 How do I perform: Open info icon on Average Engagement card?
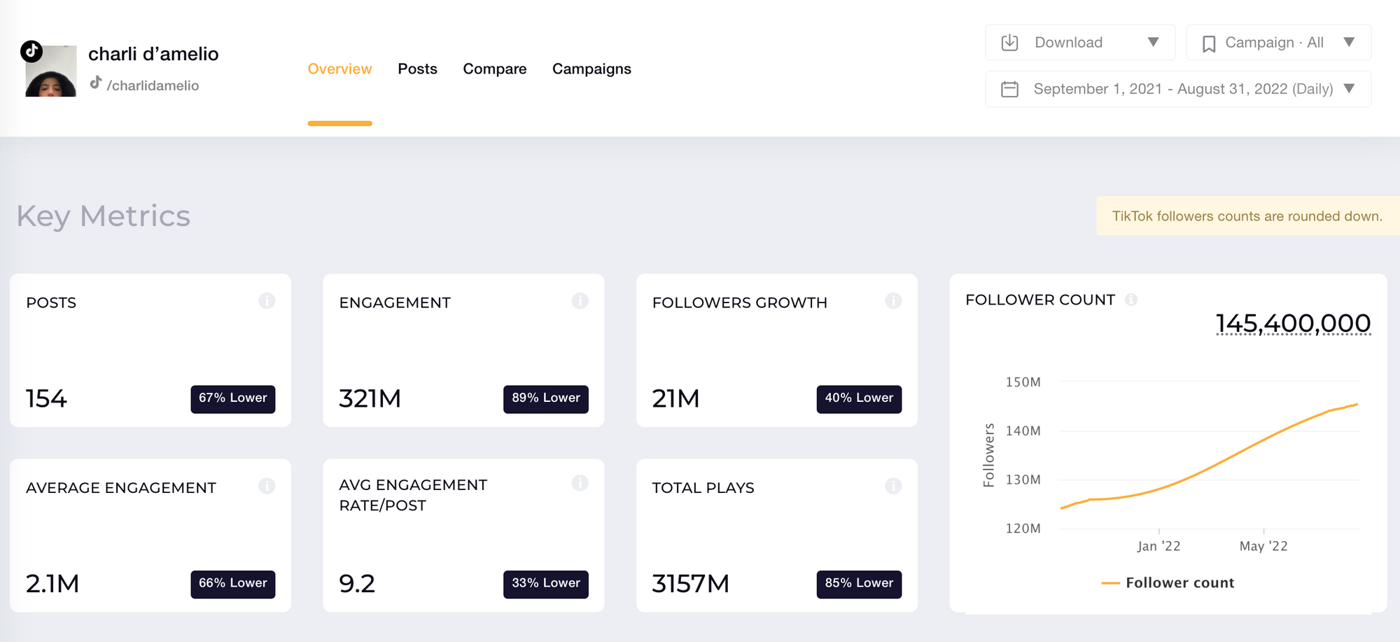pos(267,485)
